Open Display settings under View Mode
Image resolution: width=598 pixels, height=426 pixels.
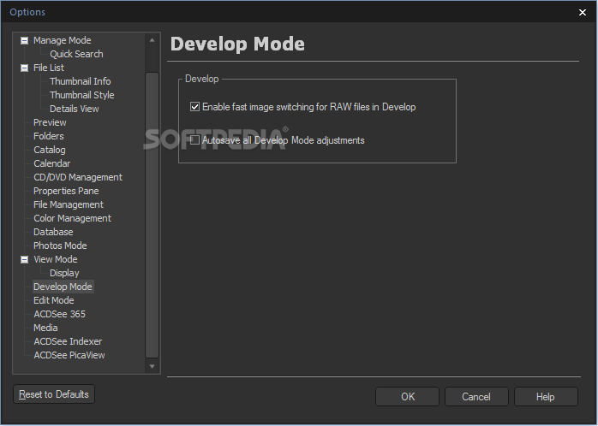64,274
